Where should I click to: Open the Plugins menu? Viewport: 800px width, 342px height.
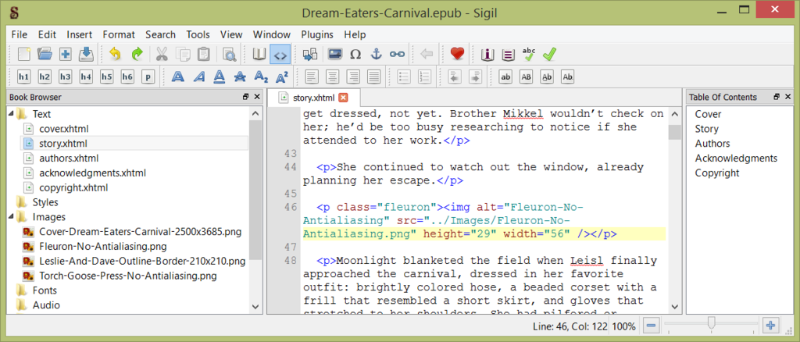(x=316, y=34)
